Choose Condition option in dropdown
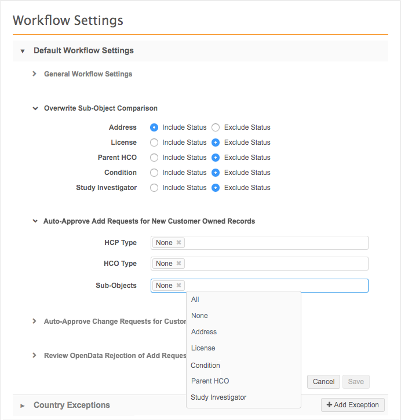This screenshot has height=420, width=401. [206, 366]
